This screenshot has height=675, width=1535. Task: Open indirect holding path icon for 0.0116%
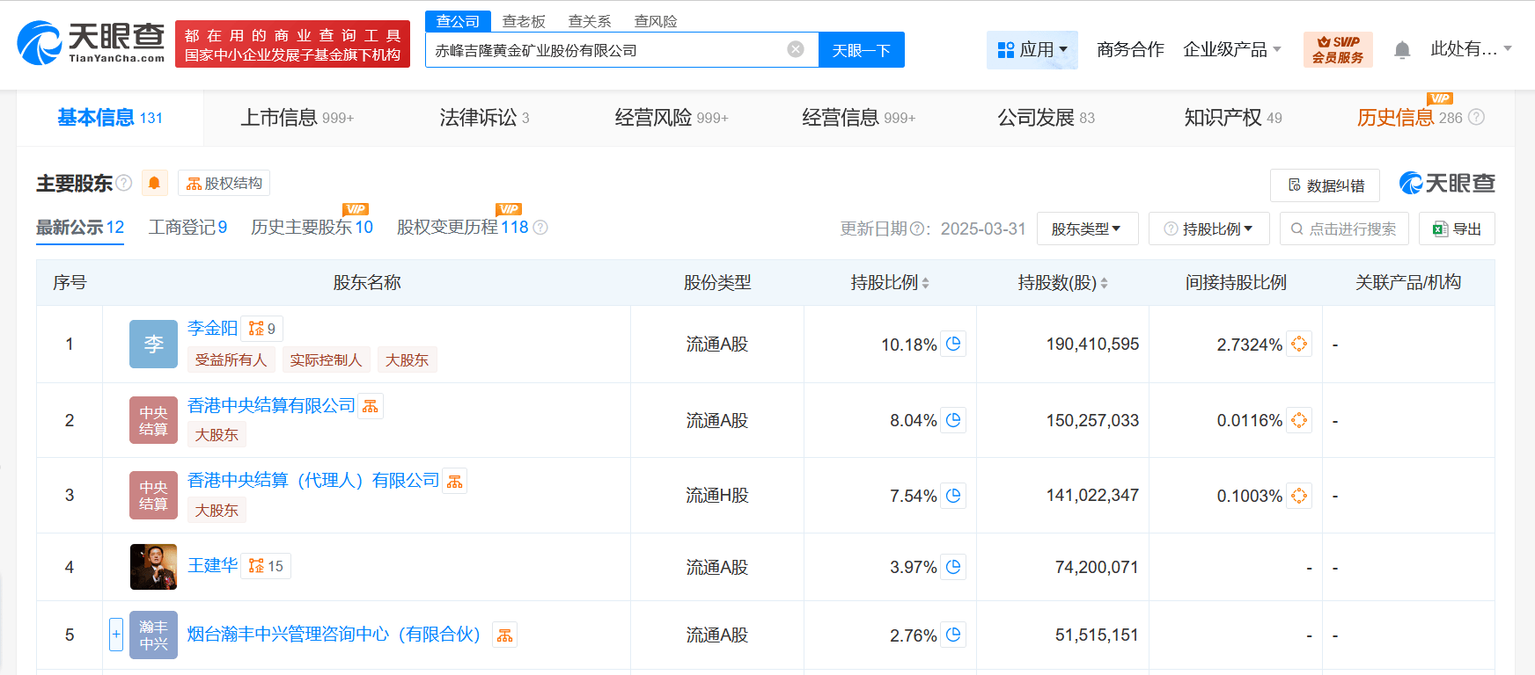click(1299, 420)
